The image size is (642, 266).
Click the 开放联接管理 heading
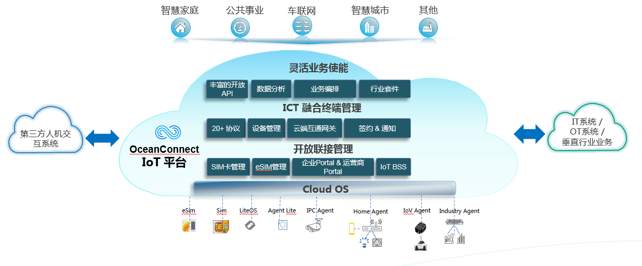323,149
